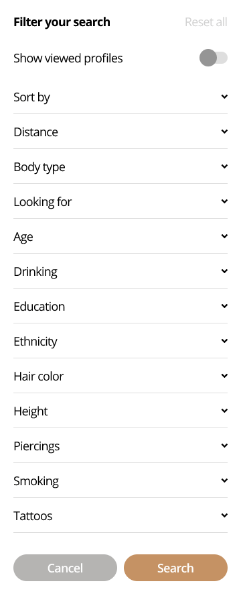Expand the Hair color filter
Screen dimensions: 241x604
120,376
